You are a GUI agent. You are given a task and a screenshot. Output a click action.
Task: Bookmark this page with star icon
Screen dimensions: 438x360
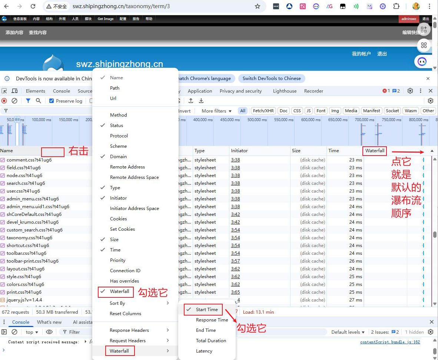point(258,6)
